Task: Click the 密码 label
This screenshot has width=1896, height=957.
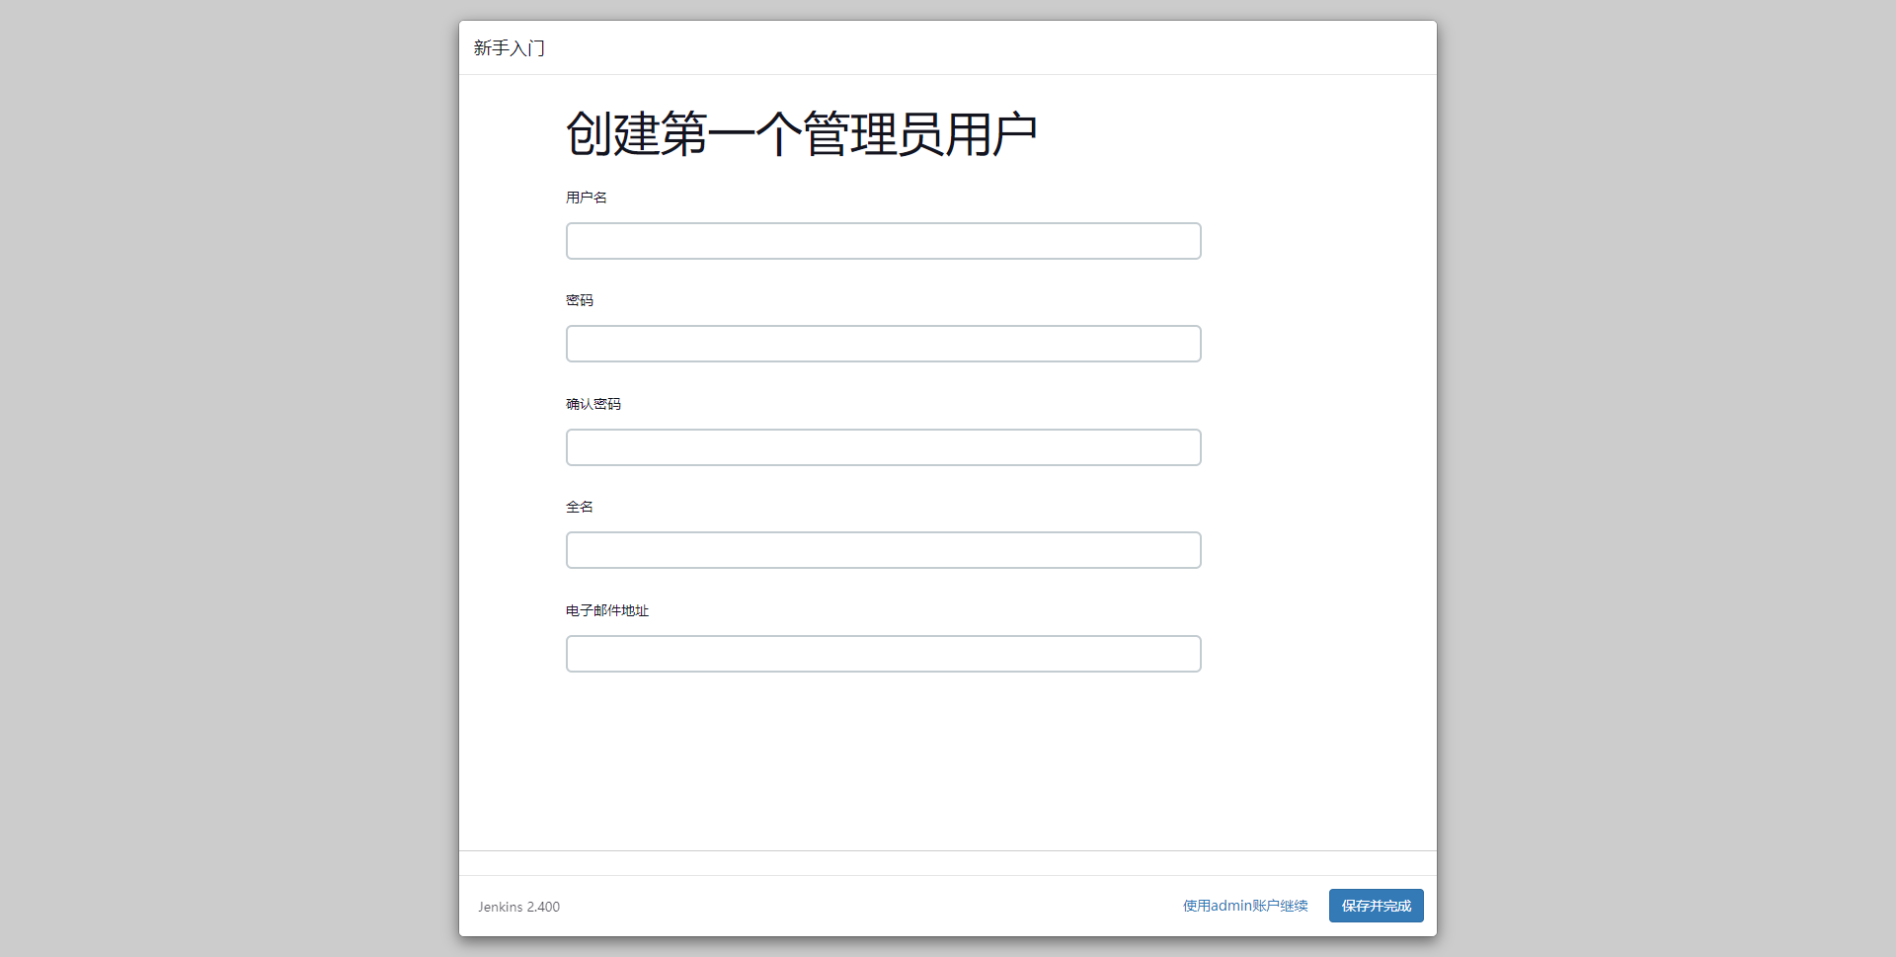Action: point(580,300)
